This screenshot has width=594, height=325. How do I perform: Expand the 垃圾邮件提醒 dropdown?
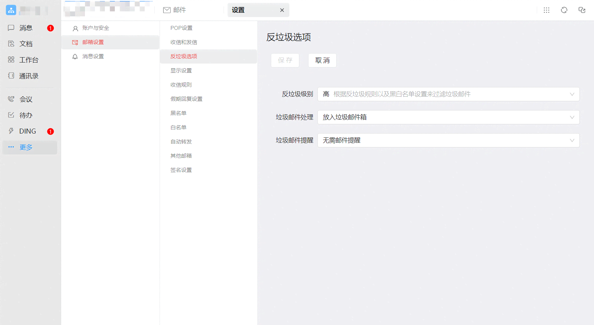[x=449, y=140]
